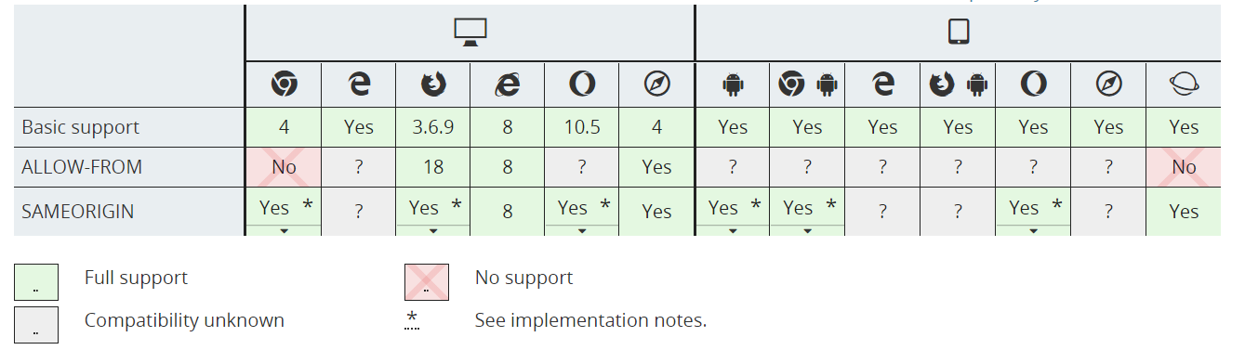The image size is (1245, 363).
Task: Click the desktop Safari compass icon
Action: tap(656, 85)
